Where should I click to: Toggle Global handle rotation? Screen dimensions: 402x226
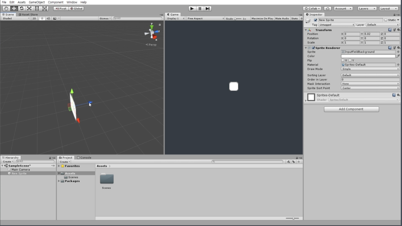[76, 8]
